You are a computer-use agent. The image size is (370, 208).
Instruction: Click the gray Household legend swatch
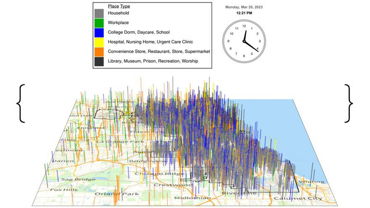pyautogui.click(x=99, y=13)
